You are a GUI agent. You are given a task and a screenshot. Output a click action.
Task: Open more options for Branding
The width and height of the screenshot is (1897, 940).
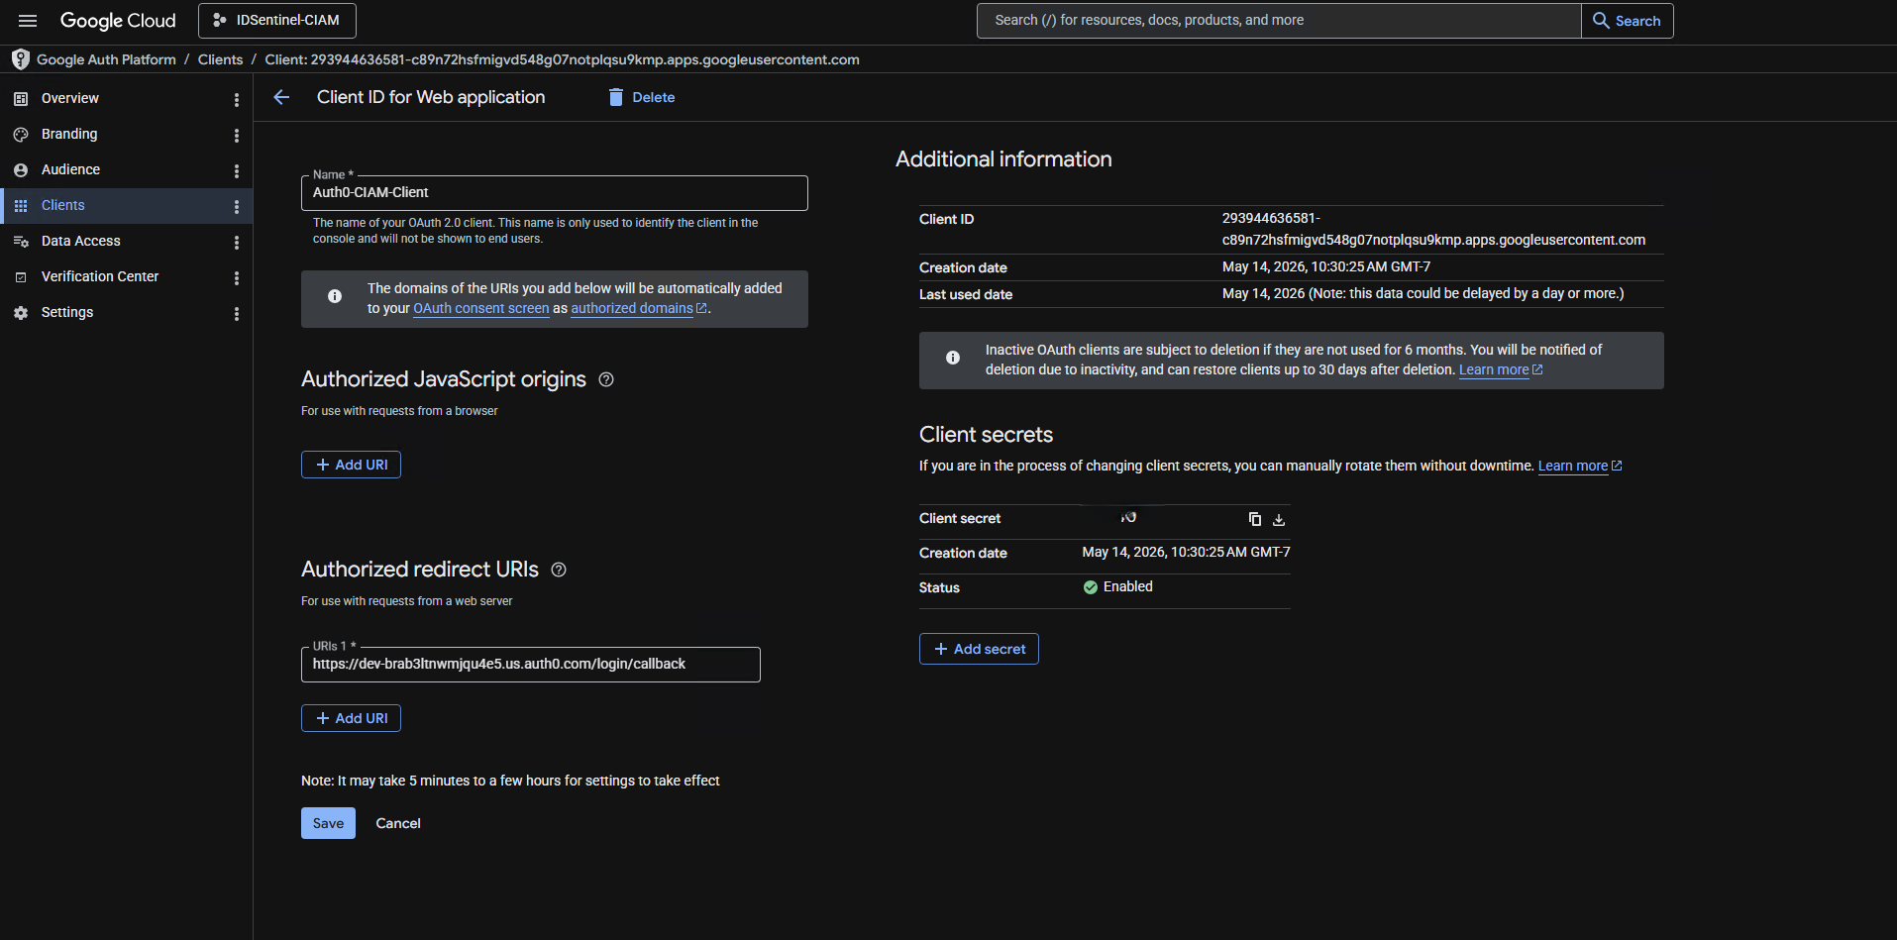point(236,136)
